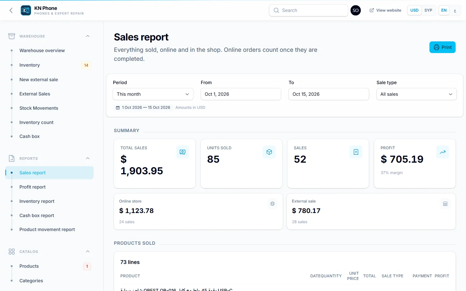
Task: Set the From date field
Action: pyautogui.click(x=241, y=94)
